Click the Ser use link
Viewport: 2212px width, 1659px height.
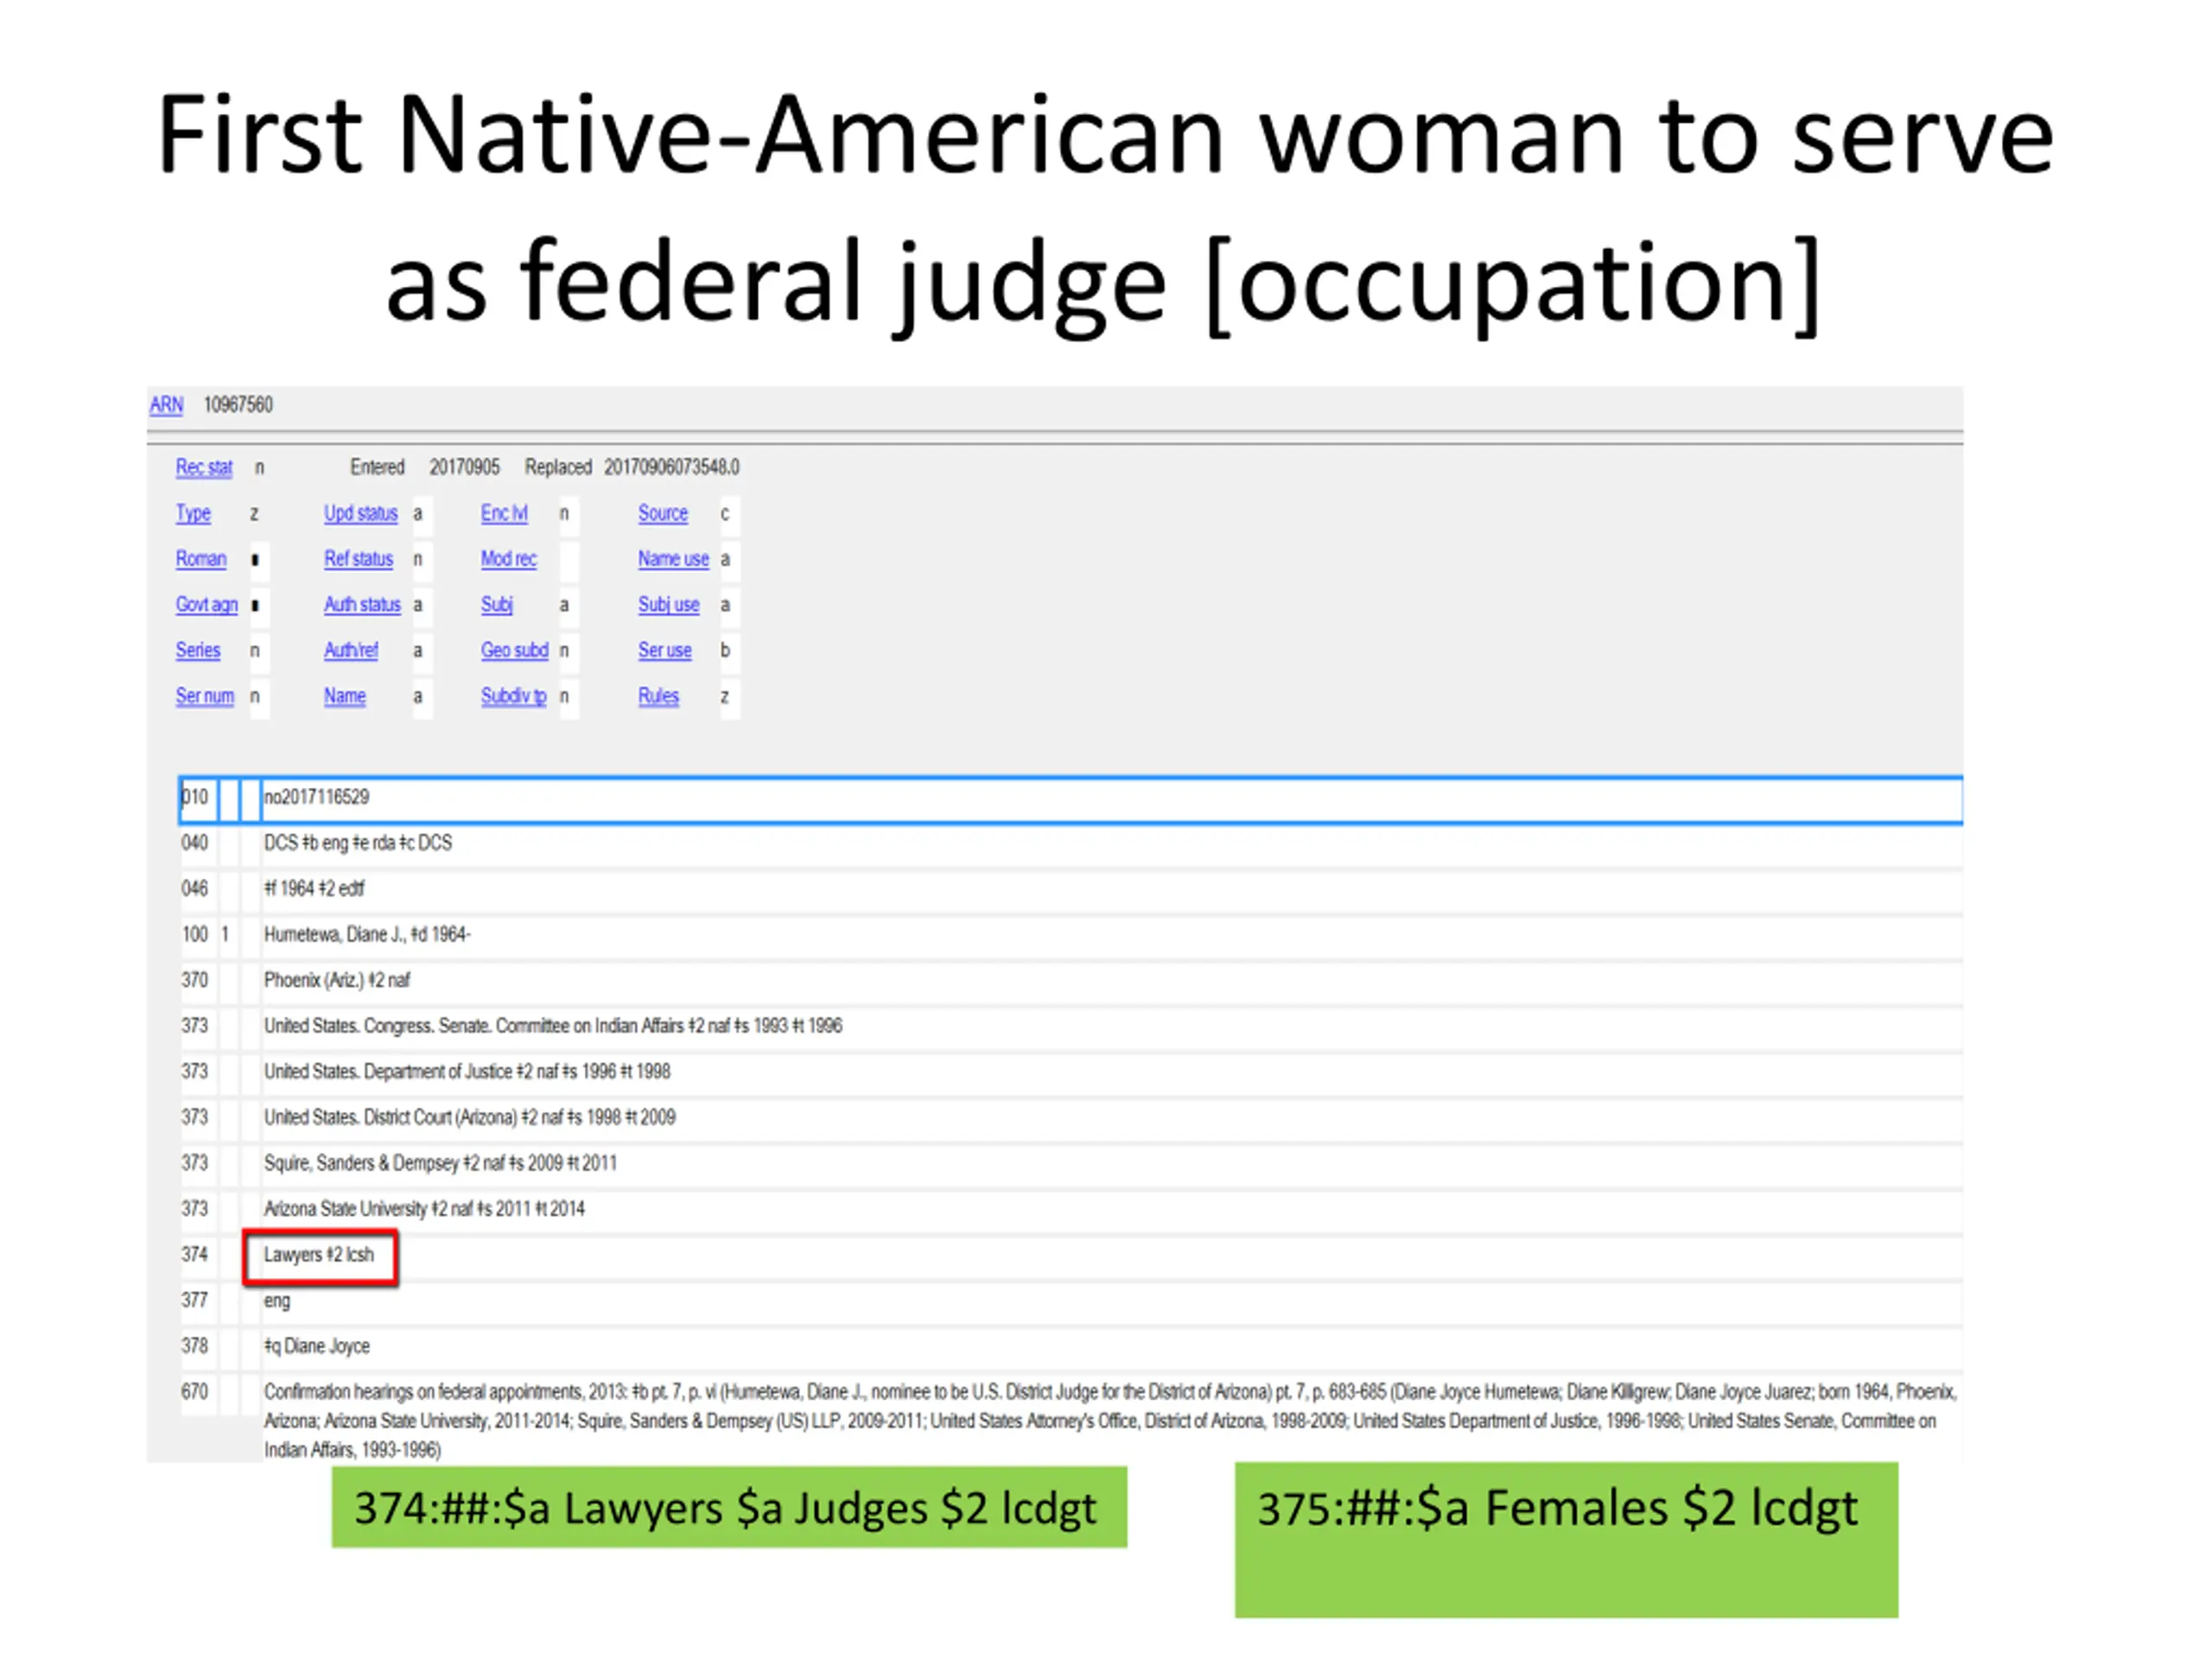point(665,650)
